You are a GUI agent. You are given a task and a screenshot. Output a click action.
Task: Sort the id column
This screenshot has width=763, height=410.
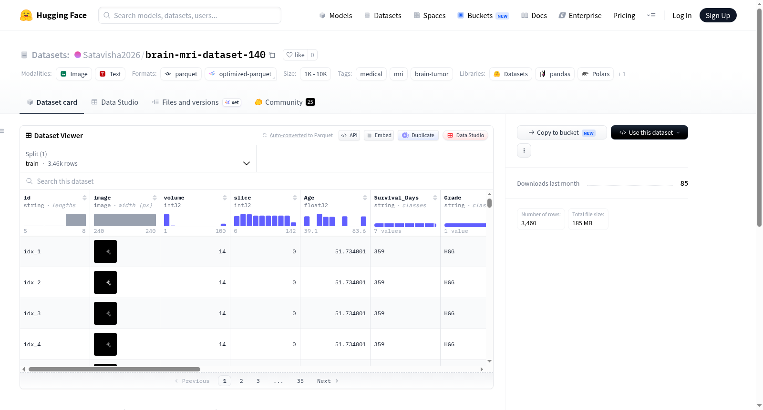84,198
